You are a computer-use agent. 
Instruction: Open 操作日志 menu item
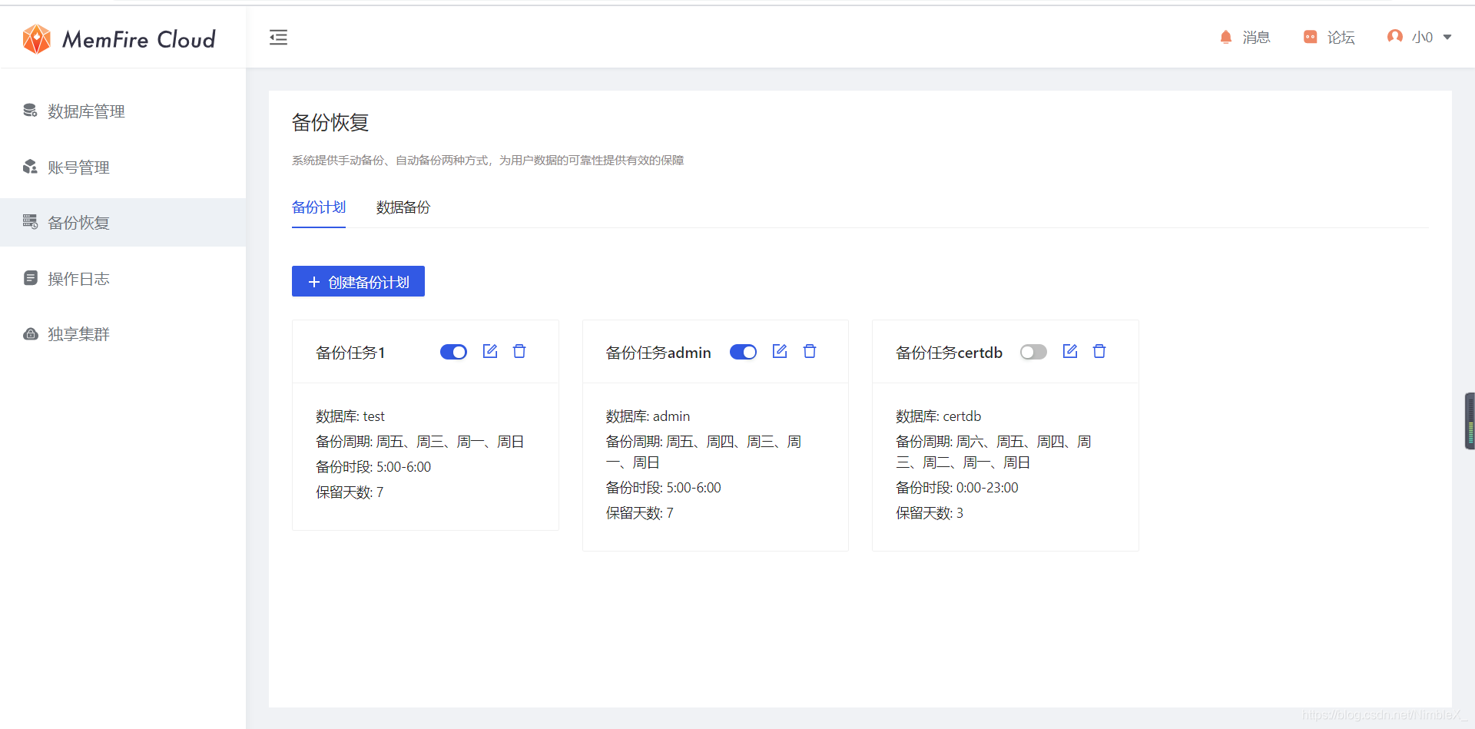pyautogui.click(x=123, y=279)
